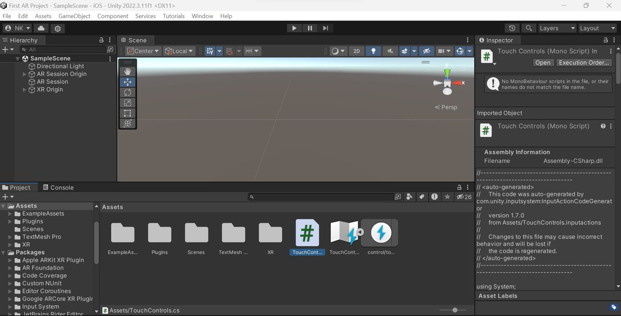This screenshot has width=621, height=316.
Task: Toggle scene lighting lightbulb
Action: (x=374, y=51)
